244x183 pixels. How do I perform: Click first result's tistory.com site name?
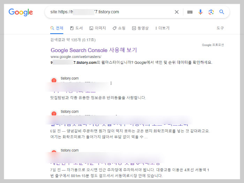(70, 78)
